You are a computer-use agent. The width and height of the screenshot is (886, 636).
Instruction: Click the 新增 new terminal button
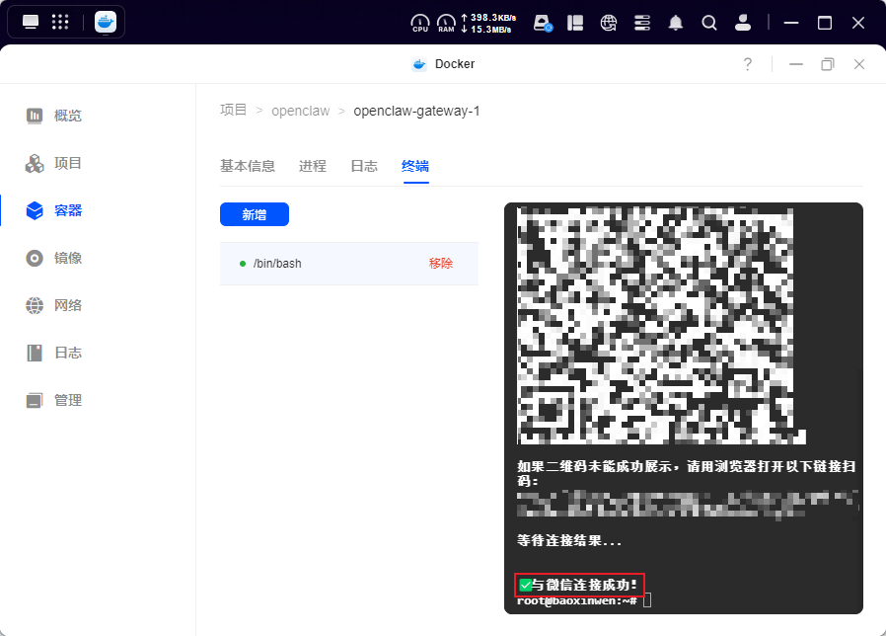point(255,214)
